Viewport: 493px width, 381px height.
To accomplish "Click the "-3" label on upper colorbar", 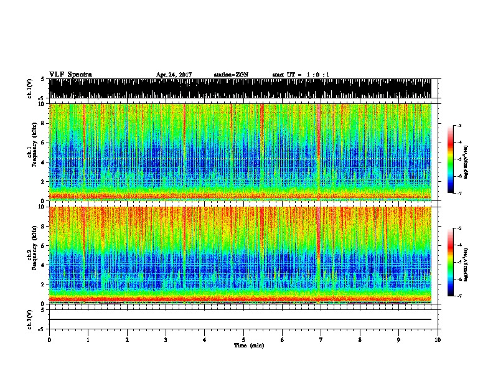I will point(459,125).
